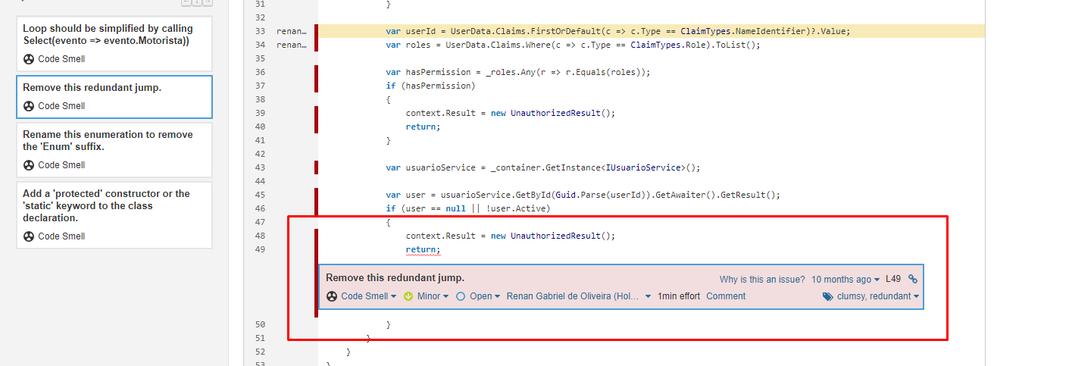Click the Why is this an issue link
This screenshot has width=1069, height=366.
(761, 279)
